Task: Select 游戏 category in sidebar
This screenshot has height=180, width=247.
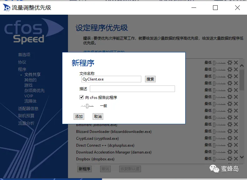Action: point(28,85)
